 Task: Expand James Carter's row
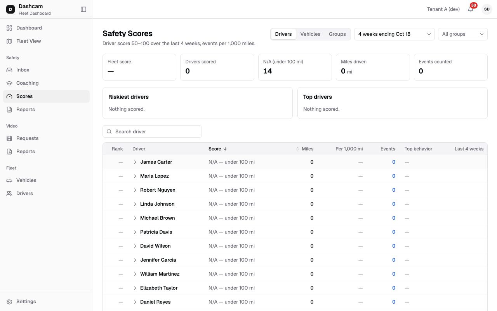click(x=135, y=162)
